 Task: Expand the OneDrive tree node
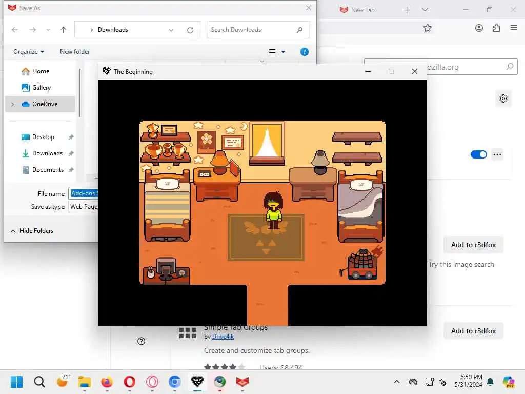[13, 104]
